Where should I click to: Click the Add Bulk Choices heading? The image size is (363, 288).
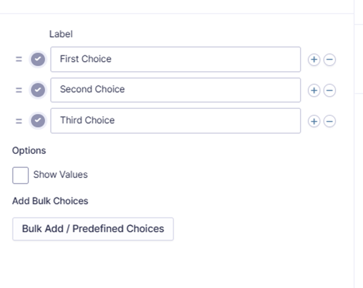[x=50, y=201]
